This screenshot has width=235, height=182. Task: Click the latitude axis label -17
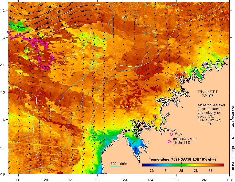tap(3, 147)
